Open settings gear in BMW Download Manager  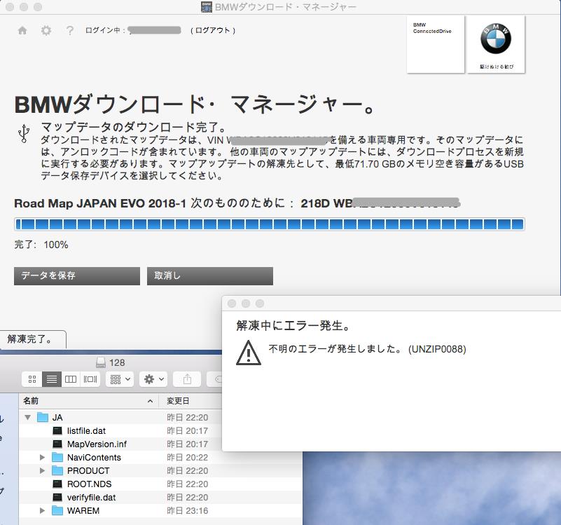(x=46, y=30)
